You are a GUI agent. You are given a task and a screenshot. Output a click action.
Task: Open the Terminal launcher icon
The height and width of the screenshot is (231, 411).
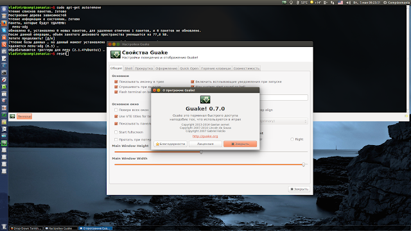tap(4, 73)
